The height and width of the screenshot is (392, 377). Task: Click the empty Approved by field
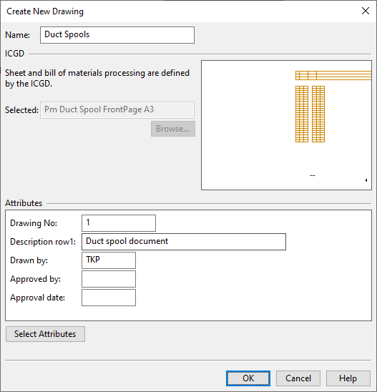[109, 279]
